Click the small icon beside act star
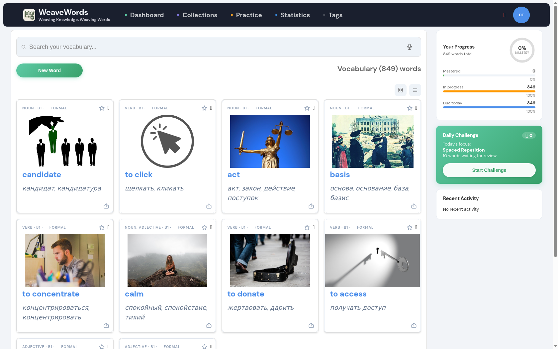Viewport: 558px width, 349px height. click(x=314, y=108)
